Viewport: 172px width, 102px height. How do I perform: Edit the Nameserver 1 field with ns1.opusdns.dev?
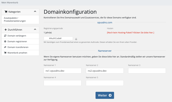(x=63, y=71)
